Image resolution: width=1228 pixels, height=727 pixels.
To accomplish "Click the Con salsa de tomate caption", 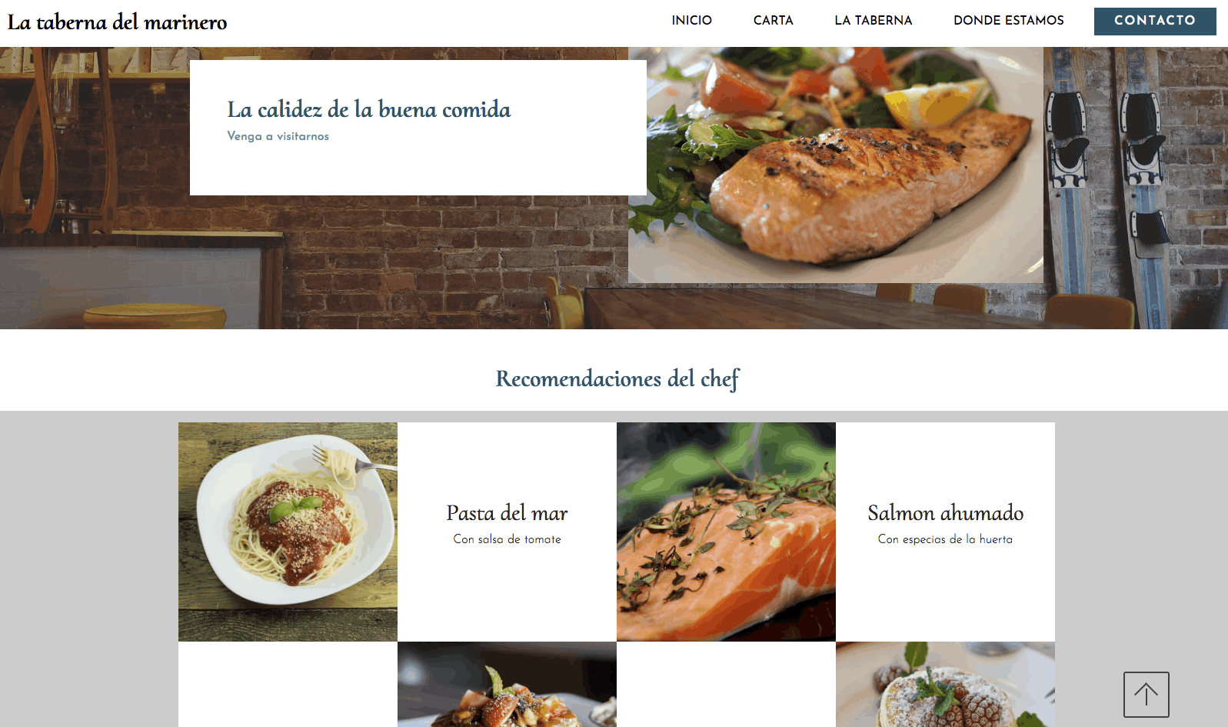I will point(507,539).
